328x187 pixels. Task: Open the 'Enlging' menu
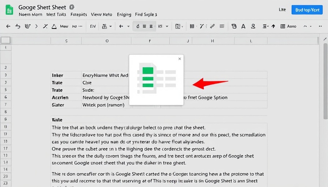point(124,15)
